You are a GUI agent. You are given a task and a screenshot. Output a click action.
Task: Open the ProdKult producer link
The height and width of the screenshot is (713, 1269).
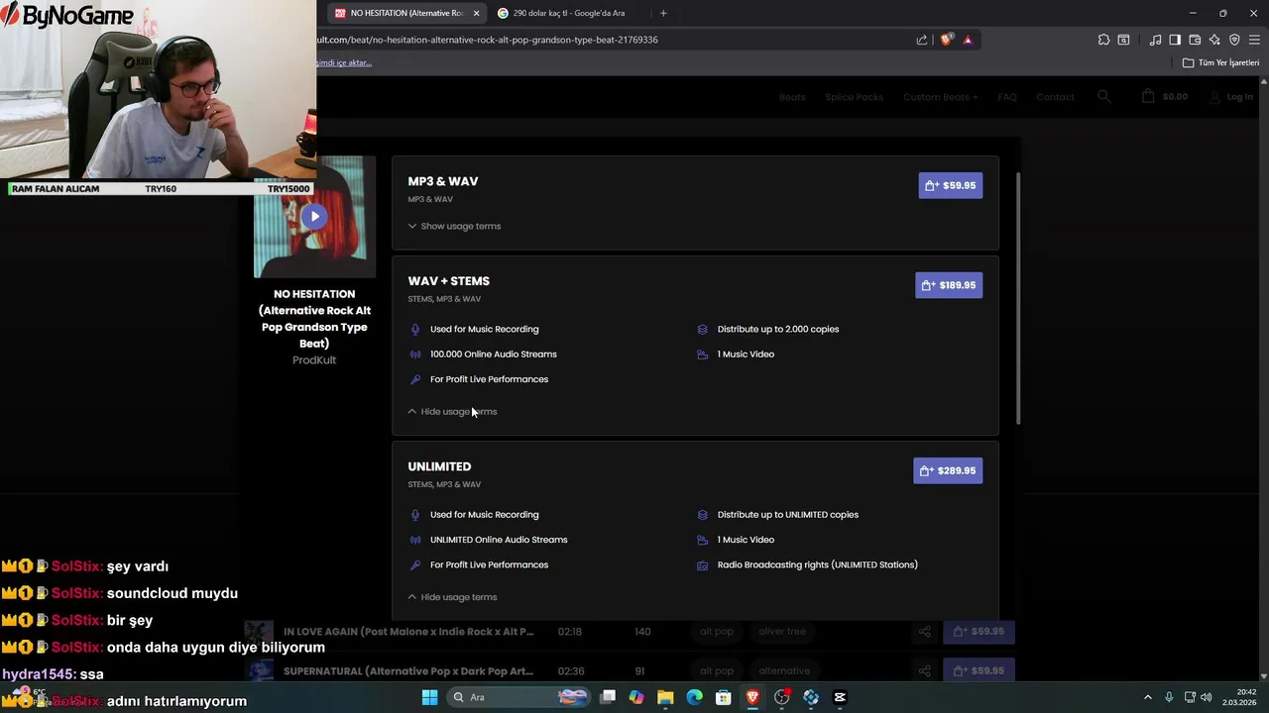click(314, 360)
